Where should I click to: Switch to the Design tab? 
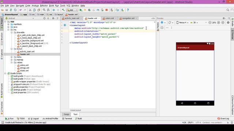67,114
